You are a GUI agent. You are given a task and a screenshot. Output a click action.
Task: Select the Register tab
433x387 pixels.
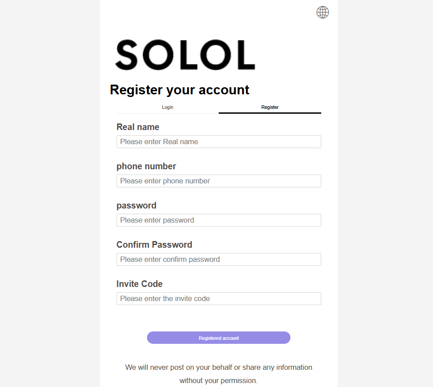point(270,107)
